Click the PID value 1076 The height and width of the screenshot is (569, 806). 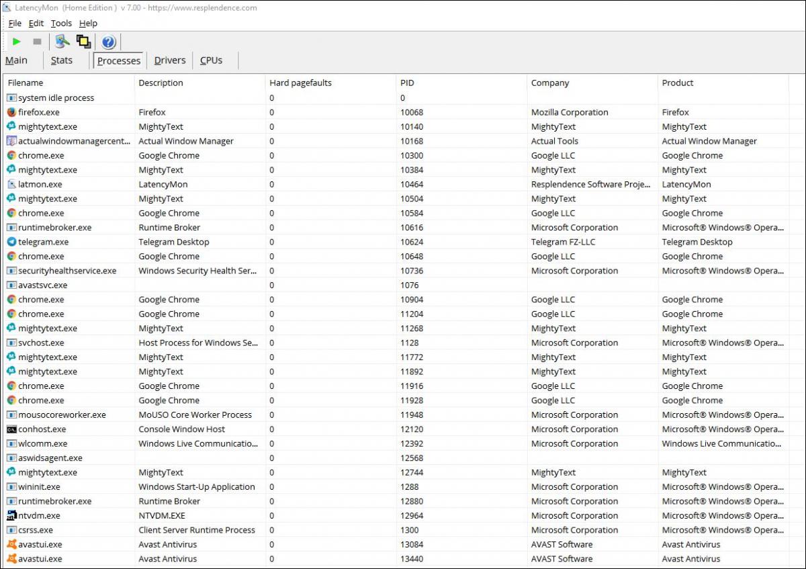pyautogui.click(x=410, y=285)
